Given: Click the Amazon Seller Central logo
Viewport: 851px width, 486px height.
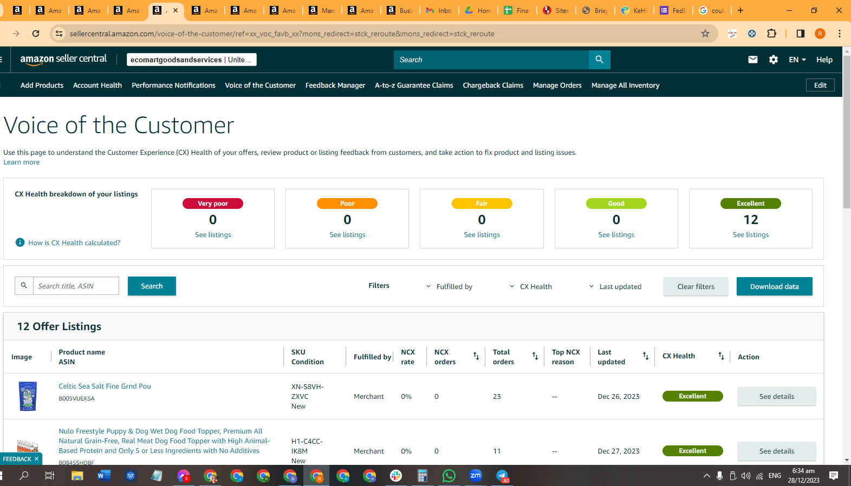Looking at the screenshot, I should coord(63,60).
